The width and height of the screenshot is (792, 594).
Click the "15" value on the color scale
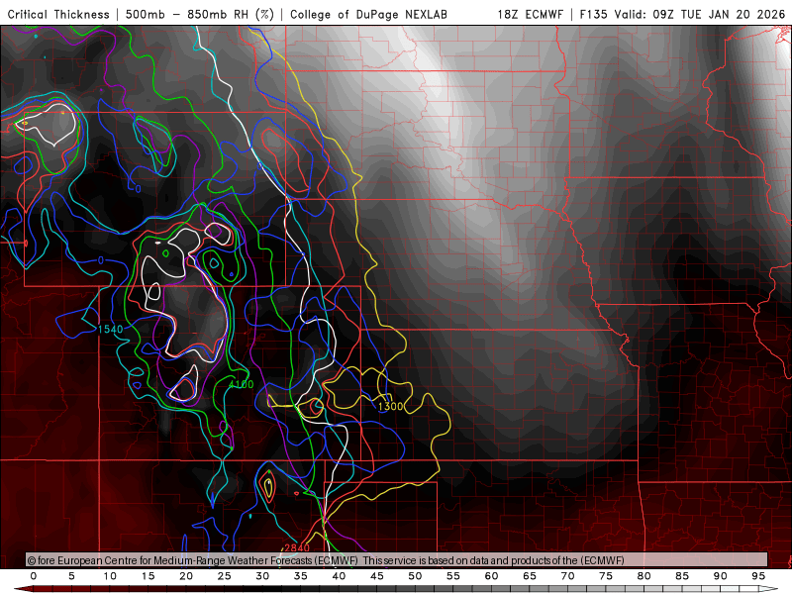(x=148, y=576)
